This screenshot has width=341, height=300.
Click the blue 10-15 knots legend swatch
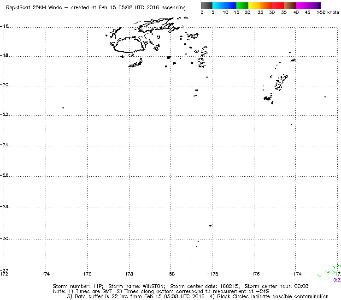[x=230, y=6]
